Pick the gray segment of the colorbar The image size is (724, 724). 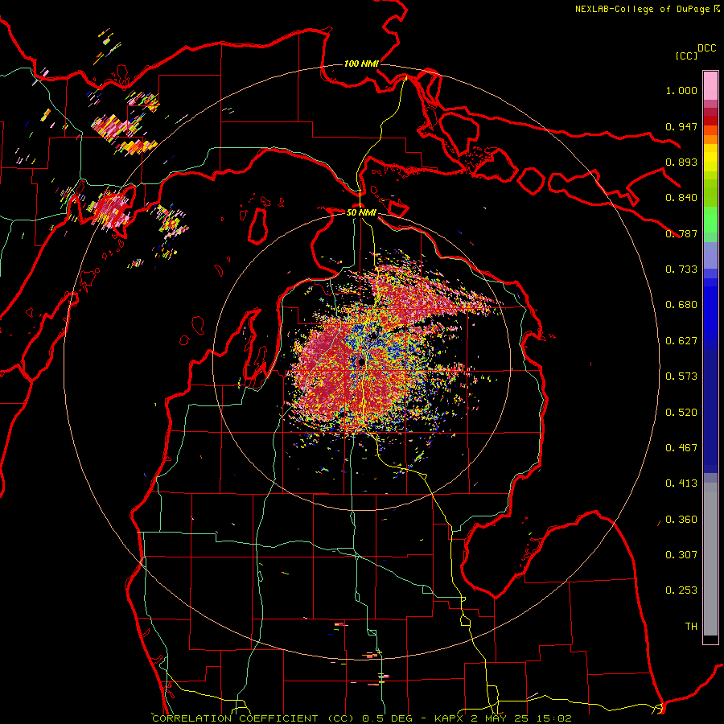(x=710, y=559)
